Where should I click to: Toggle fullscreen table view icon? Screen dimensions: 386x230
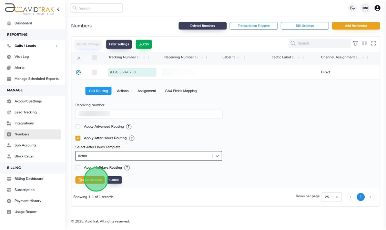[374, 43]
